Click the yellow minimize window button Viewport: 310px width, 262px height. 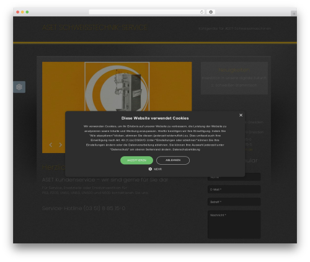(22, 12)
